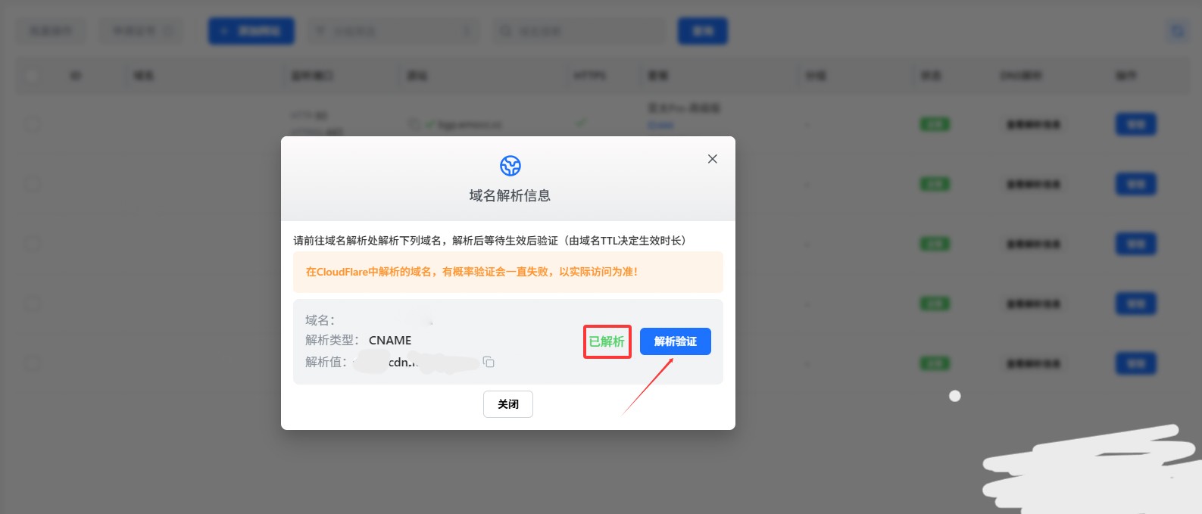This screenshot has width=1202, height=514.
Task: Click the 解析类型 label
Action: [x=332, y=341]
